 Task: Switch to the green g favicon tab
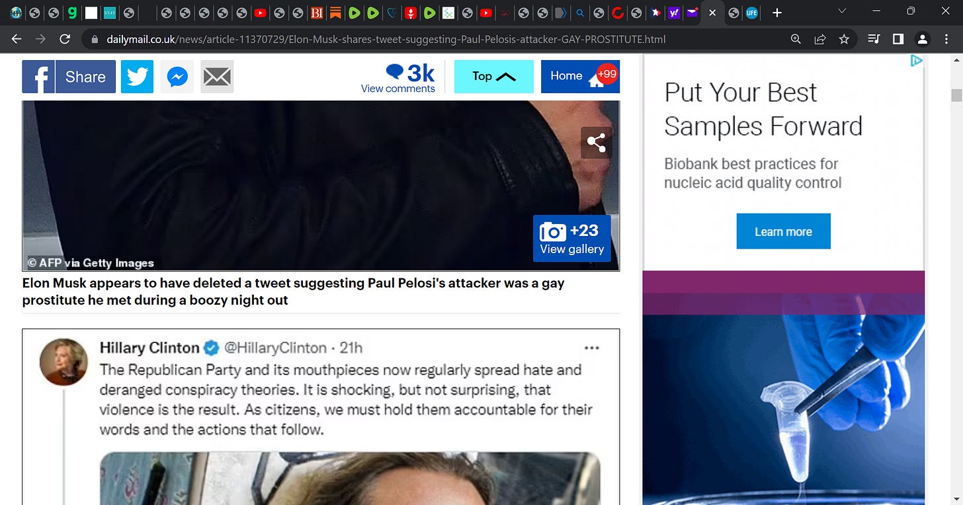[x=72, y=13]
